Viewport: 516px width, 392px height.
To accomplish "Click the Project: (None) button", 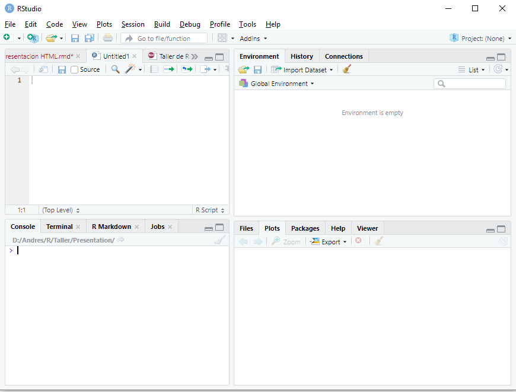I will tap(481, 38).
